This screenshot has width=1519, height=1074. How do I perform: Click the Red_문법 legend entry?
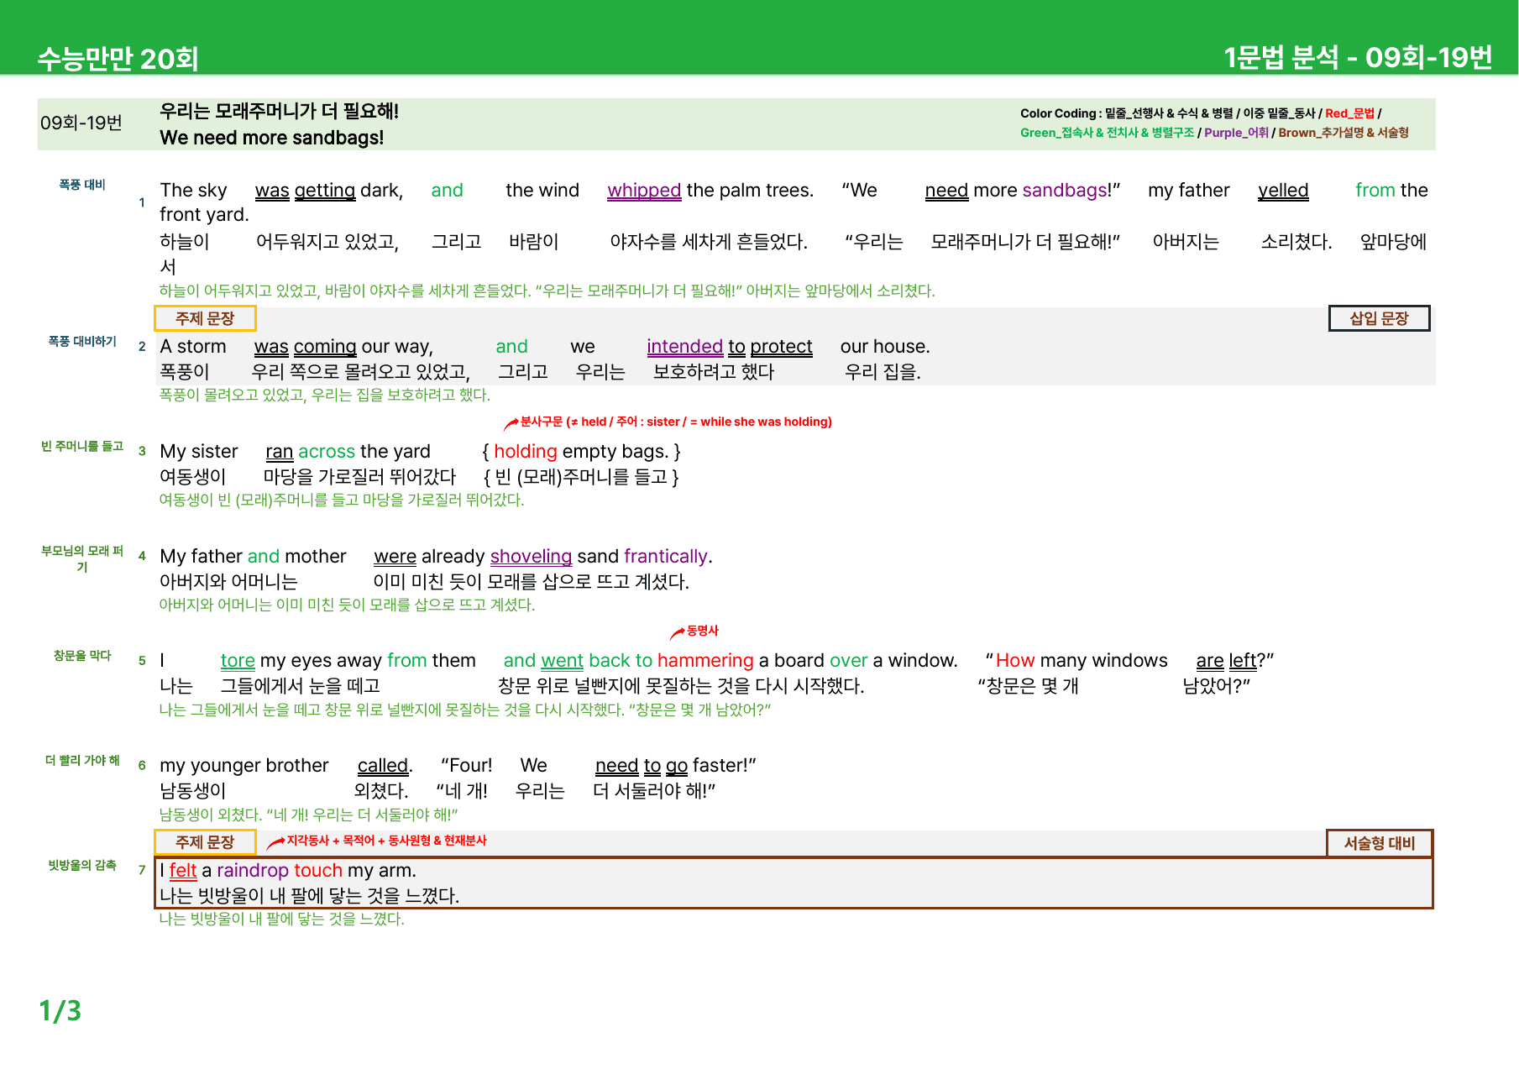click(x=1349, y=113)
